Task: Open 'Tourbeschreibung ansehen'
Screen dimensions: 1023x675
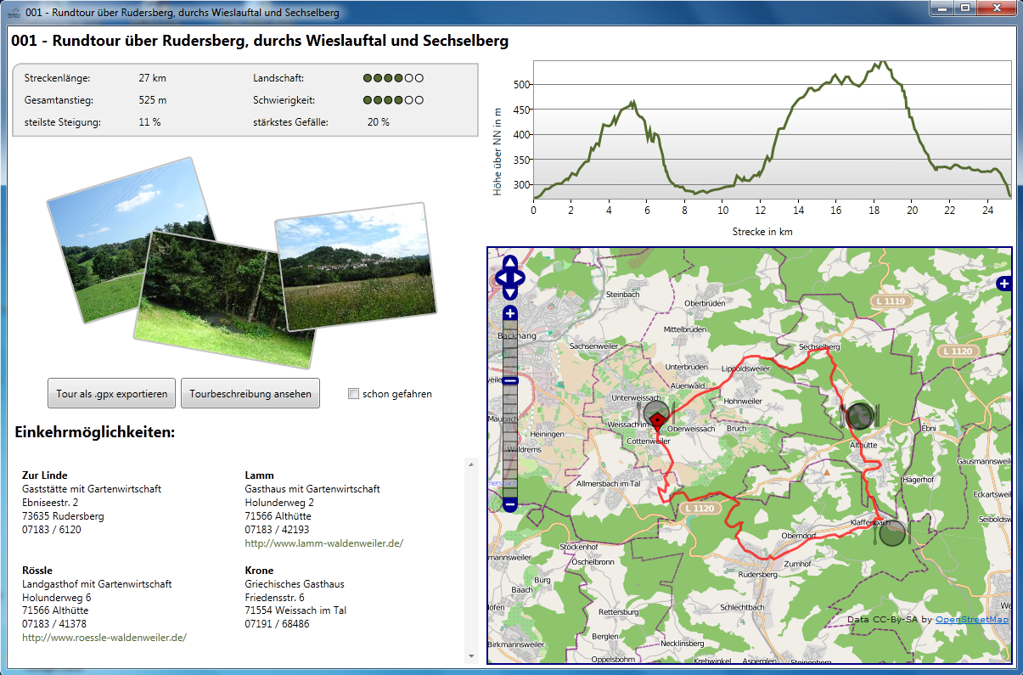Action: (x=250, y=394)
